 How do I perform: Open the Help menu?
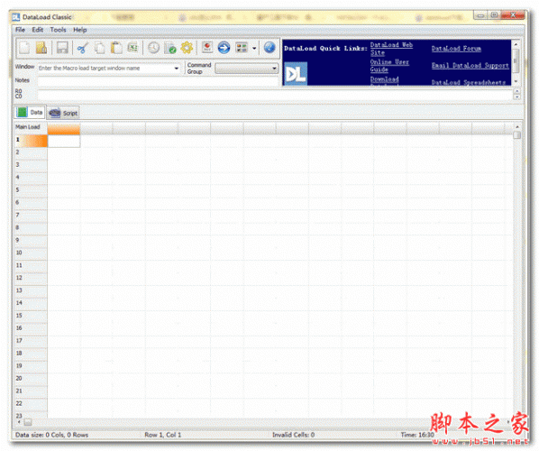79,30
